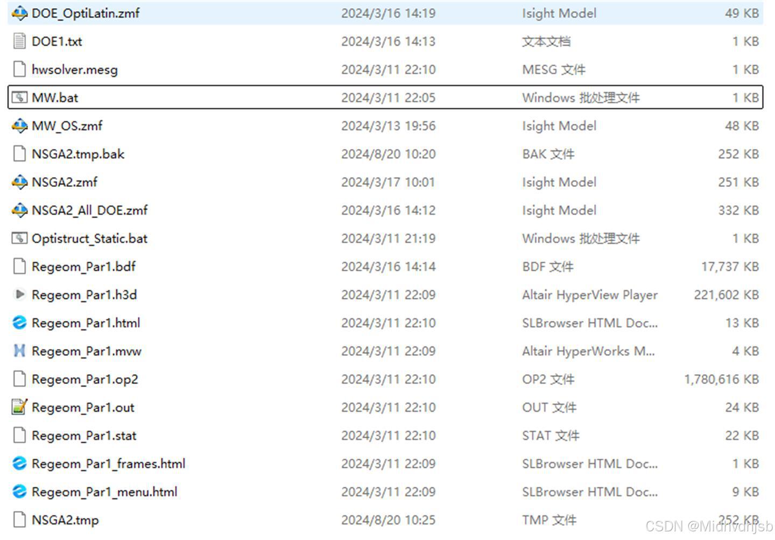Select the Regeom_Par1.op2 file

[x=84, y=379]
